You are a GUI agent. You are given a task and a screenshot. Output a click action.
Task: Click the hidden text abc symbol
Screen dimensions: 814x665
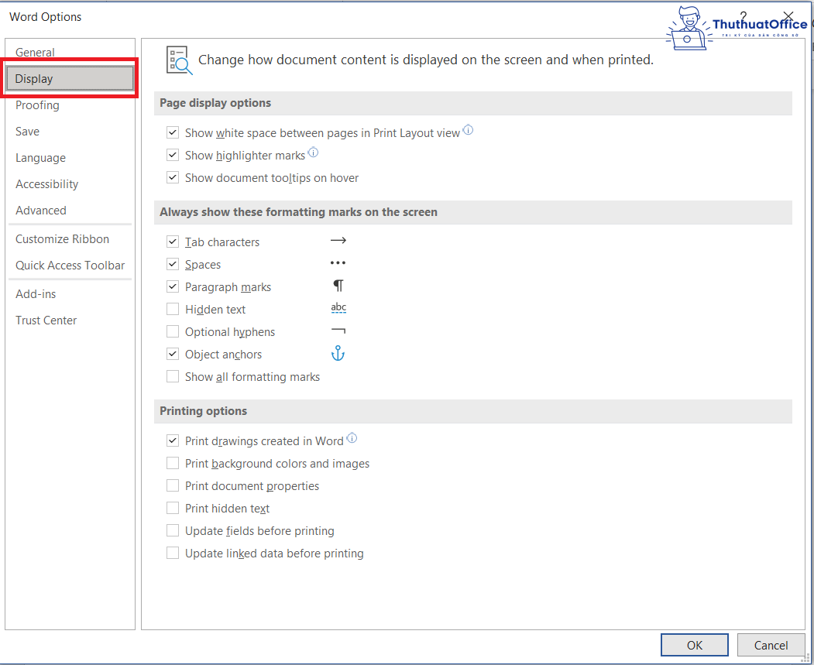pos(338,307)
